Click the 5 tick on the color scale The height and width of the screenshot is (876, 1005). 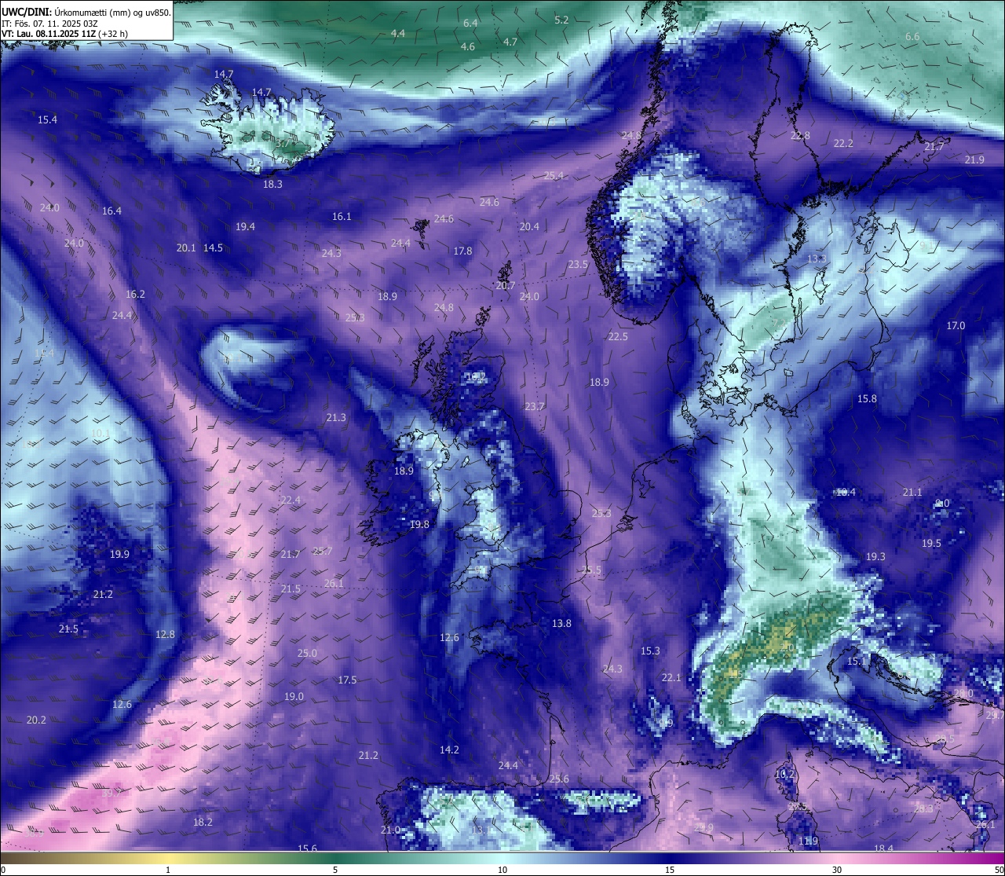tap(335, 870)
